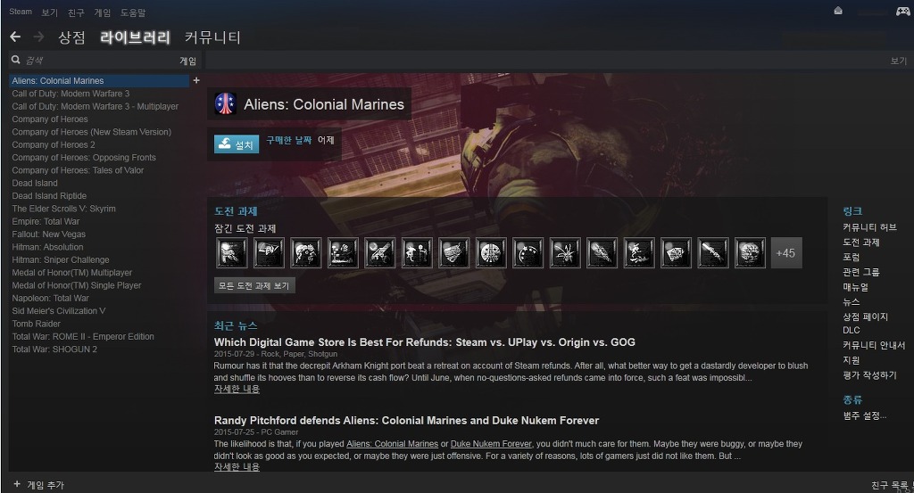Open the 범주 설정... link
This screenshot has width=914, height=493.
point(864,415)
